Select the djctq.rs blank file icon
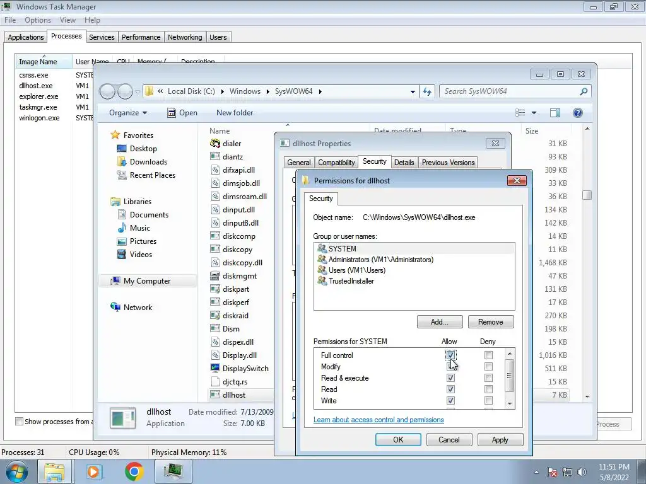This screenshot has height=484, width=646. 215,381
